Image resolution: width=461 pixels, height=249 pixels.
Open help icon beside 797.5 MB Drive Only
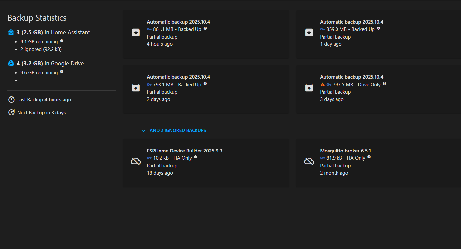point(384,84)
